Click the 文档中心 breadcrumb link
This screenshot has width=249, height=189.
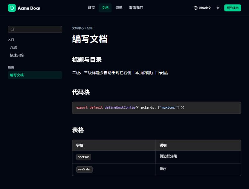click(78, 28)
